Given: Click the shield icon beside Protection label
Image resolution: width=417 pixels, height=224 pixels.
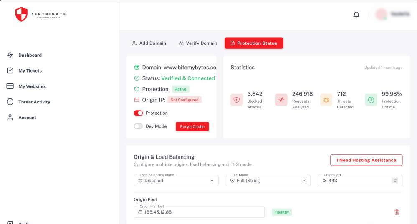Looking at the screenshot, I should click(x=136, y=89).
